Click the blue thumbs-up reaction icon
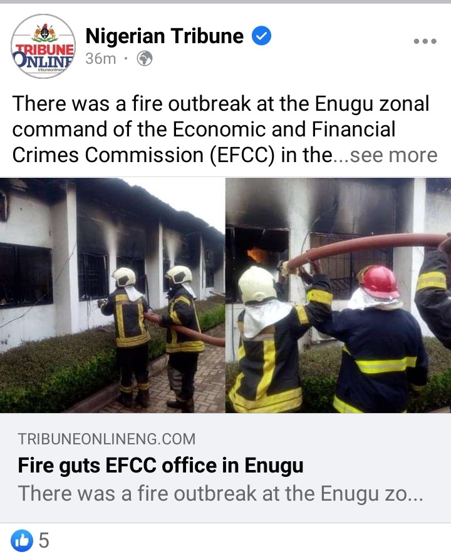Viewport: 451px width, 557px height. coord(22,540)
